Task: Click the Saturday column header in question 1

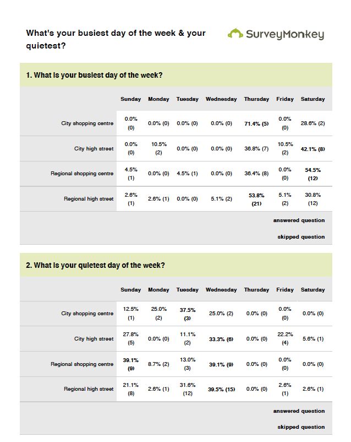Action: (x=312, y=99)
